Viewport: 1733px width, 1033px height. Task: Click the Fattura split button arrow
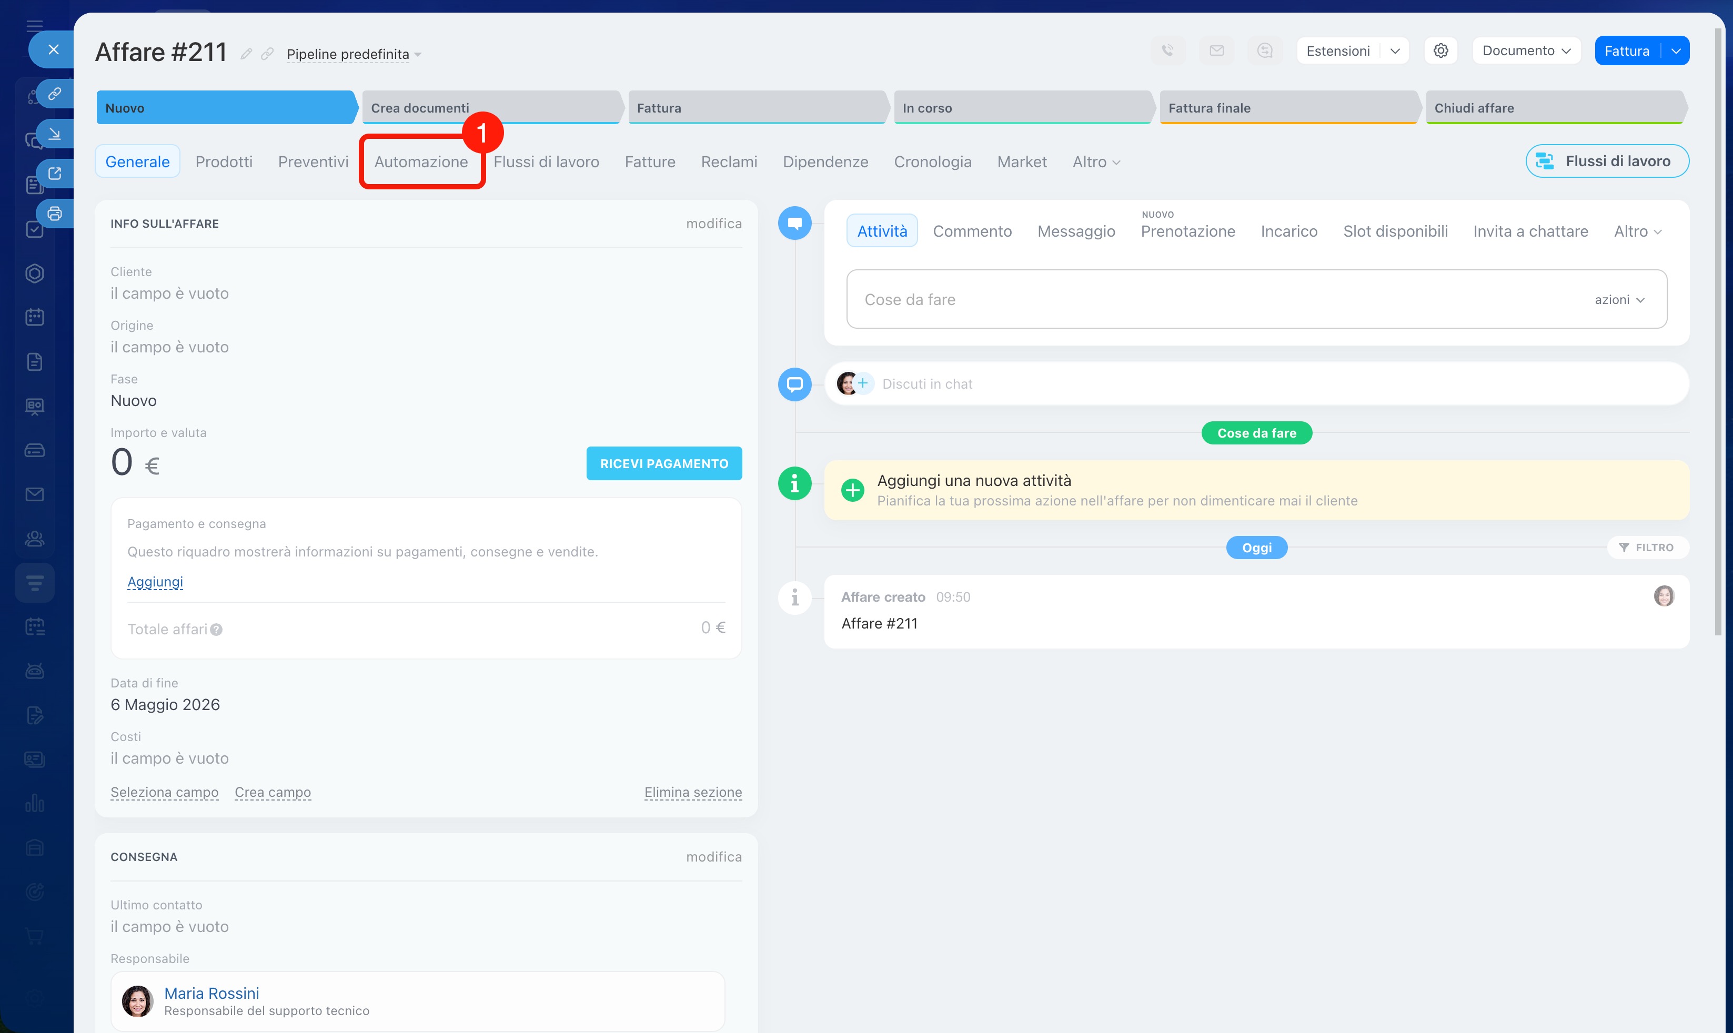(x=1676, y=51)
